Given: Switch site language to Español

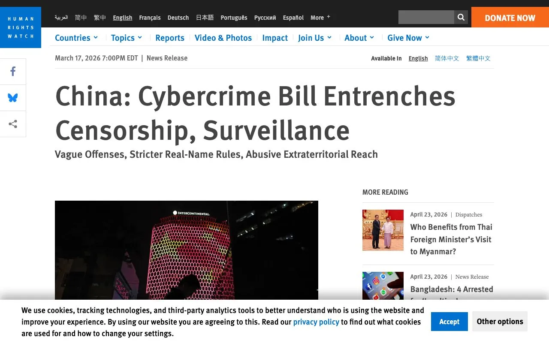Looking at the screenshot, I should click(293, 18).
